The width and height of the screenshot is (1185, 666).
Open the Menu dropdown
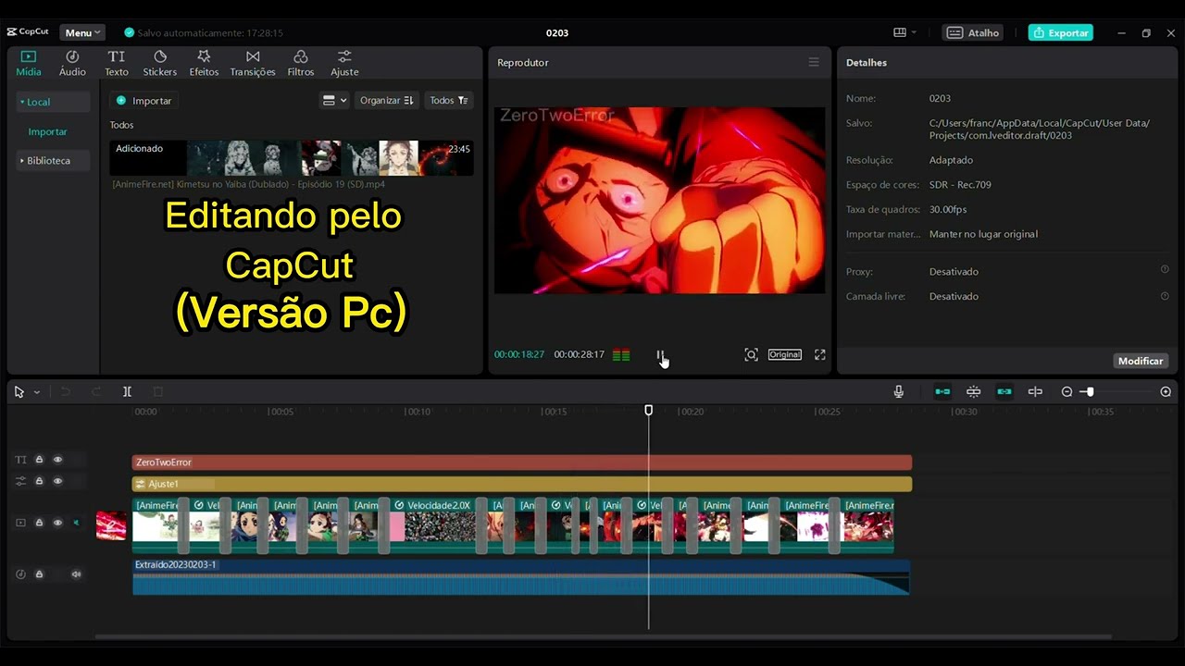click(82, 32)
